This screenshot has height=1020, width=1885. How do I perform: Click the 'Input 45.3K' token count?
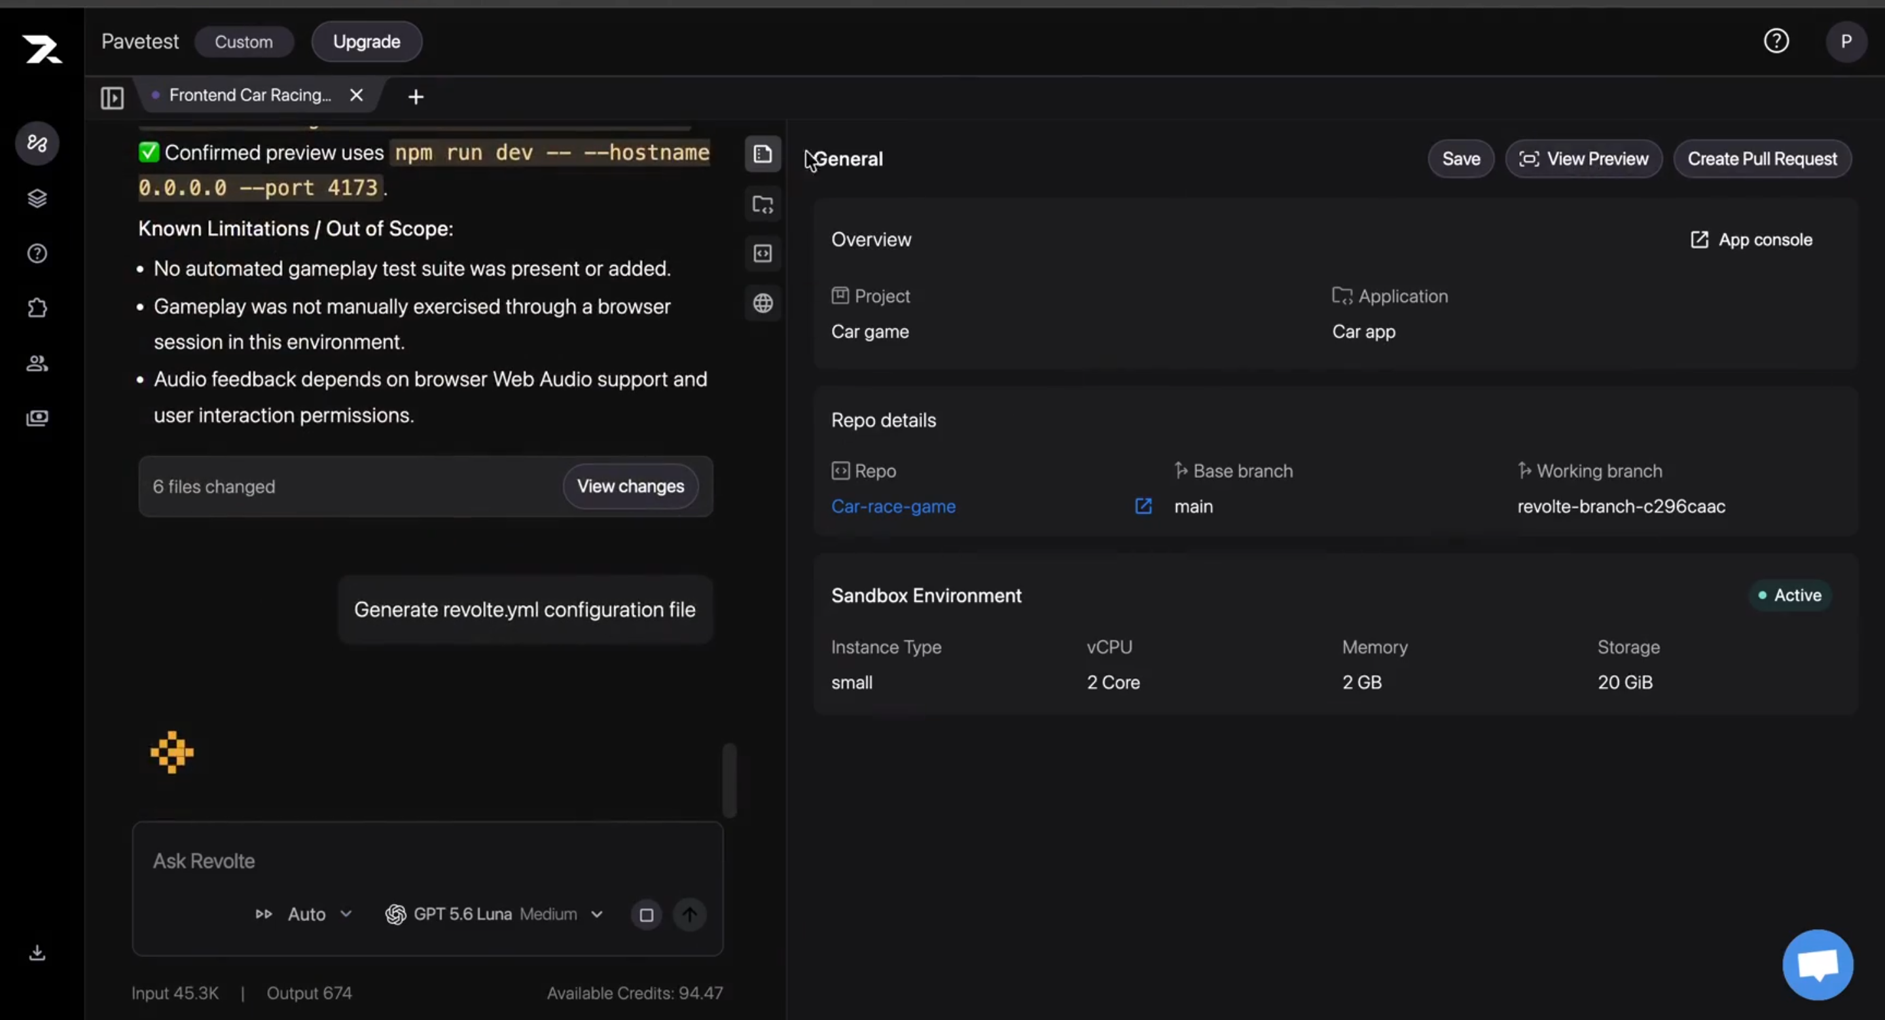175,993
